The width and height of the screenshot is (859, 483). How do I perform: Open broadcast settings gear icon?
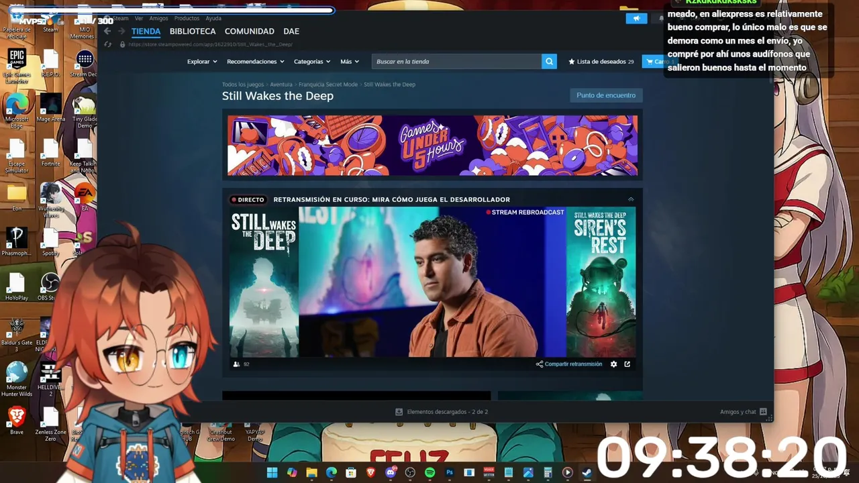click(613, 364)
